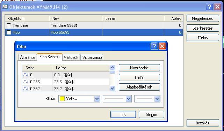Click the Objektumok window title icon
The width and height of the screenshot is (224, 131).
click(x=5, y=7)
